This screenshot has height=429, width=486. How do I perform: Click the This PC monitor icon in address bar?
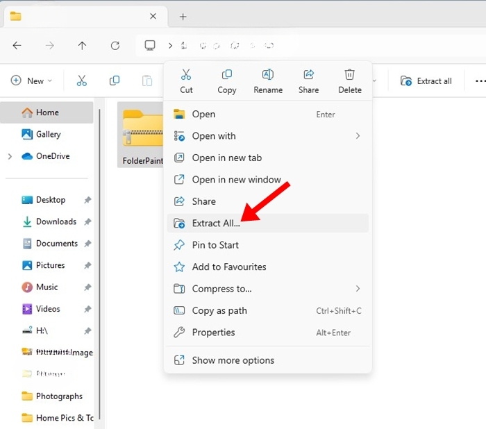pyautogui.click(x=150, y=46)
